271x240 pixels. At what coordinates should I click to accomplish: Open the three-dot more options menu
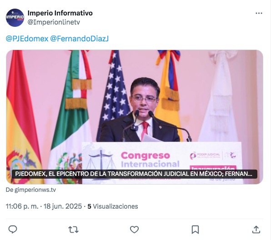(259, 13)
